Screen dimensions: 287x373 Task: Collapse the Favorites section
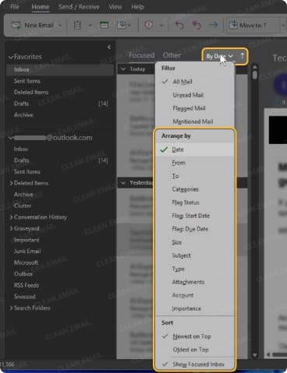point(11,57)
